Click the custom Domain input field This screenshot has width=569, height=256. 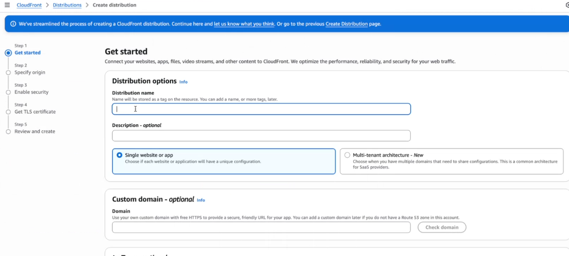[261, 227]
